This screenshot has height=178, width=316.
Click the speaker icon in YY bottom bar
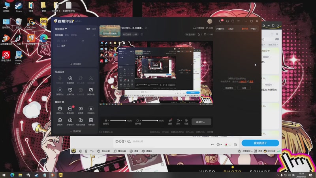pos(81,151)
